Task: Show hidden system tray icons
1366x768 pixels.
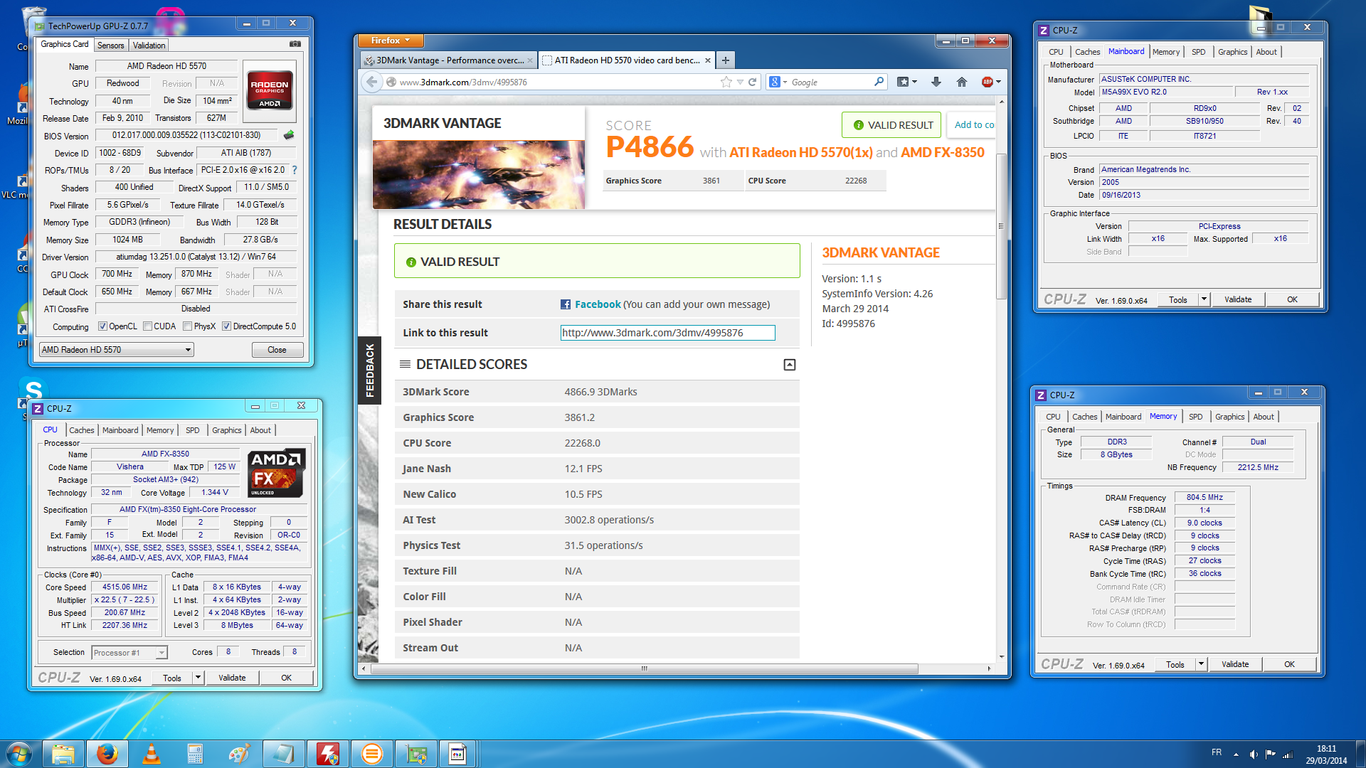Action: (1236, 754)
